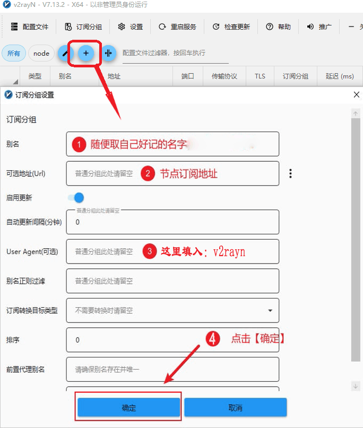Sort by the 地址 column header
This screenshot has height=428, width=363.
click(x=136, y=76)
